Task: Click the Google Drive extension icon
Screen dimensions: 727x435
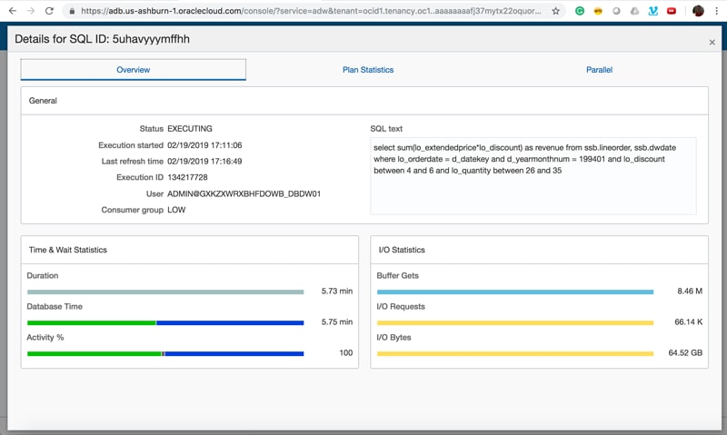Action: [x=634, y=12]
